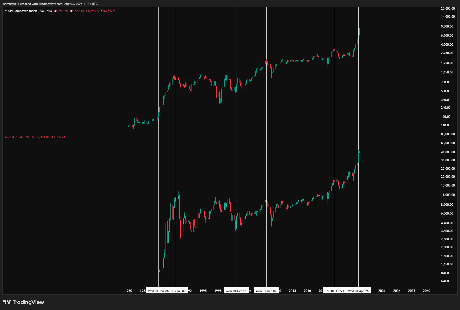Click the 110.00 price axis label

pos(446,125)
